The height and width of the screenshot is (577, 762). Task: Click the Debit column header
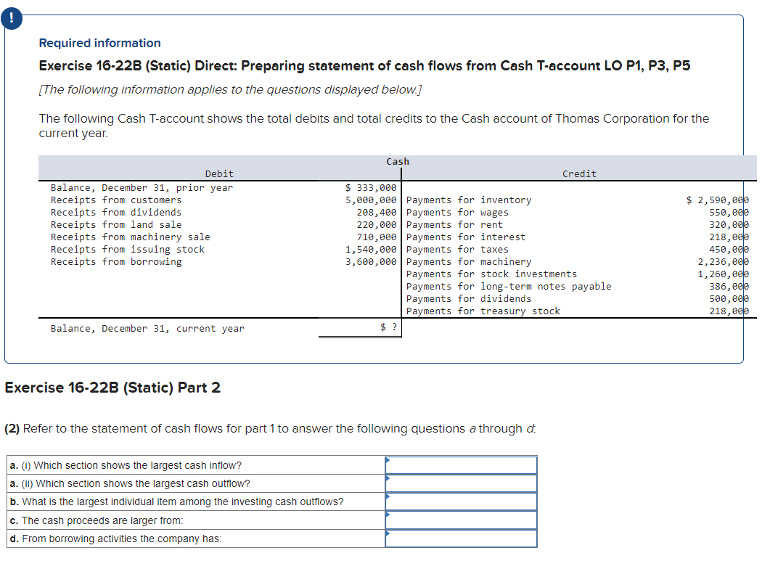click(x=219, y=173)
